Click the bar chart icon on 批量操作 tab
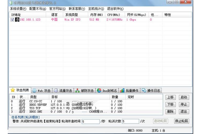201x134 pixels. click(x=122, y=91)
